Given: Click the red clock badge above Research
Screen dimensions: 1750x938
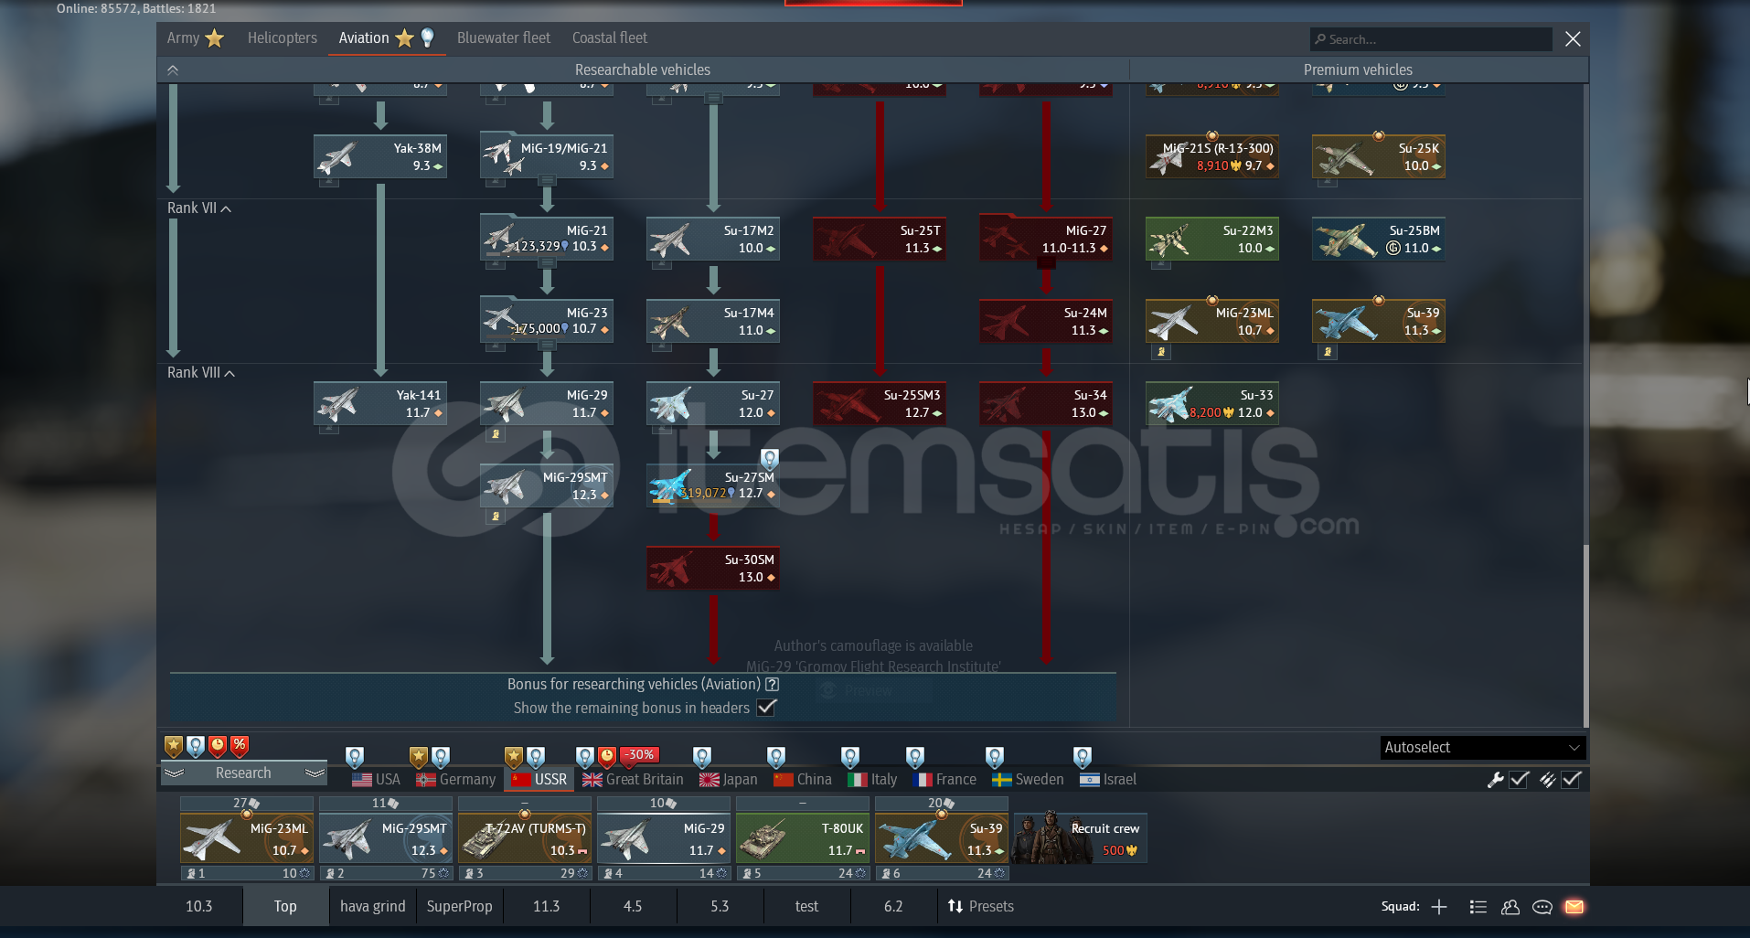Looking at the screenshot, I should click(218, 746).
